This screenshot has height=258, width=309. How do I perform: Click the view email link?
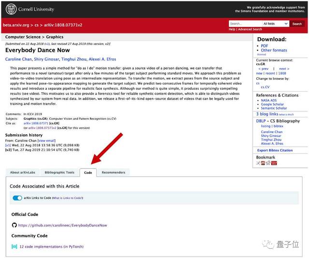pyautogui.click(x=46, y=141)
